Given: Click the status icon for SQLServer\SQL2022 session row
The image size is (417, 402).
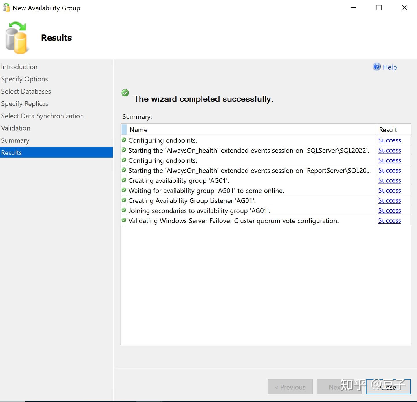Looking at the screenshot, I should [x=124, y=150].
